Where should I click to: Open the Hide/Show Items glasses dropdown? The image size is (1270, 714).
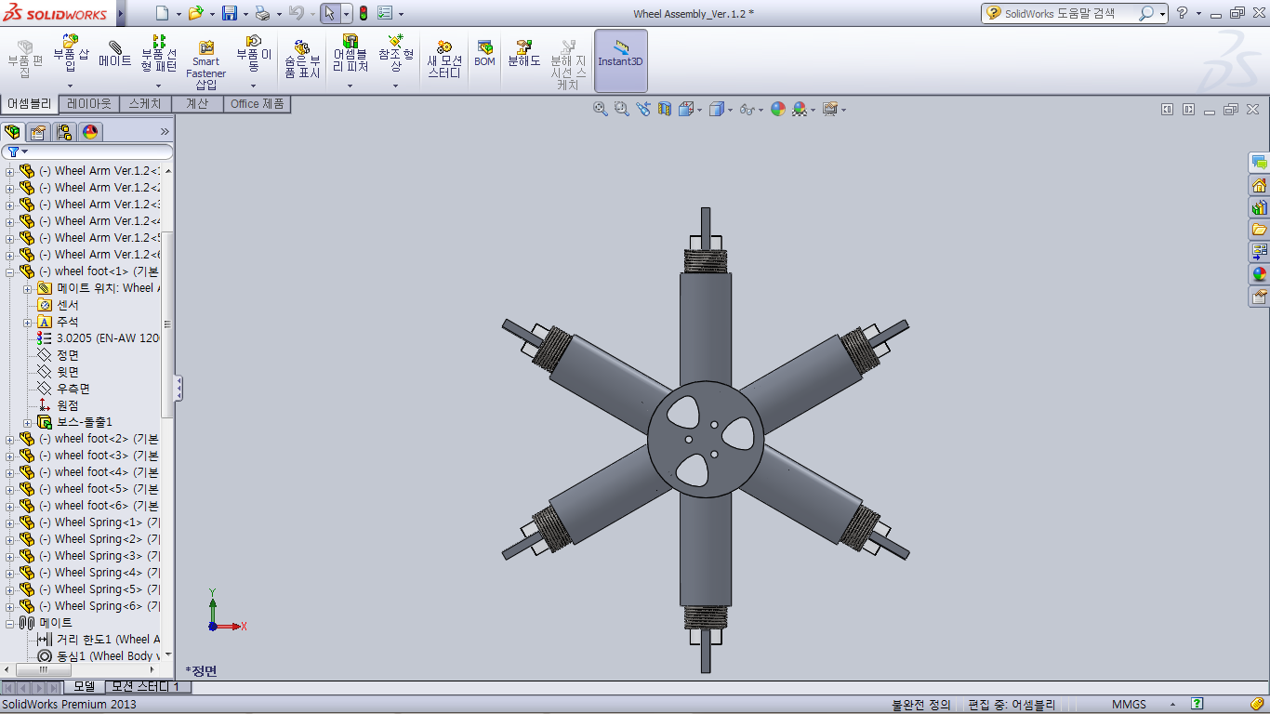pyautogui.click(x=748, y=109)
